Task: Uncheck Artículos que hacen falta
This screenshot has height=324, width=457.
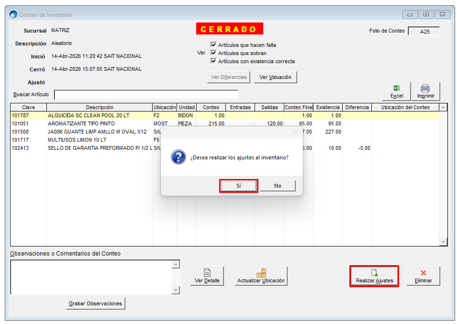Action: pyautogui.click(x=213, y=45)
